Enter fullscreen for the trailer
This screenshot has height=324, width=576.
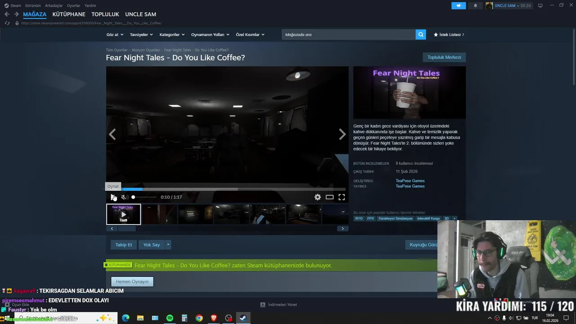pyautogui.click(x=342, y=197)
